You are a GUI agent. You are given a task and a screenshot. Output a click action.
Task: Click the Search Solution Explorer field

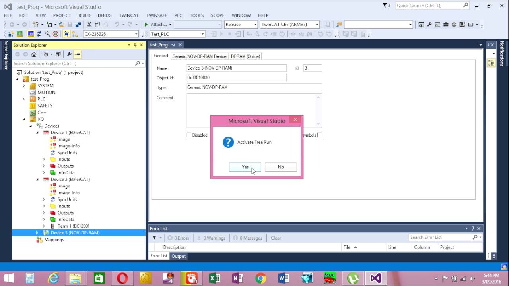tap(78, 63)
